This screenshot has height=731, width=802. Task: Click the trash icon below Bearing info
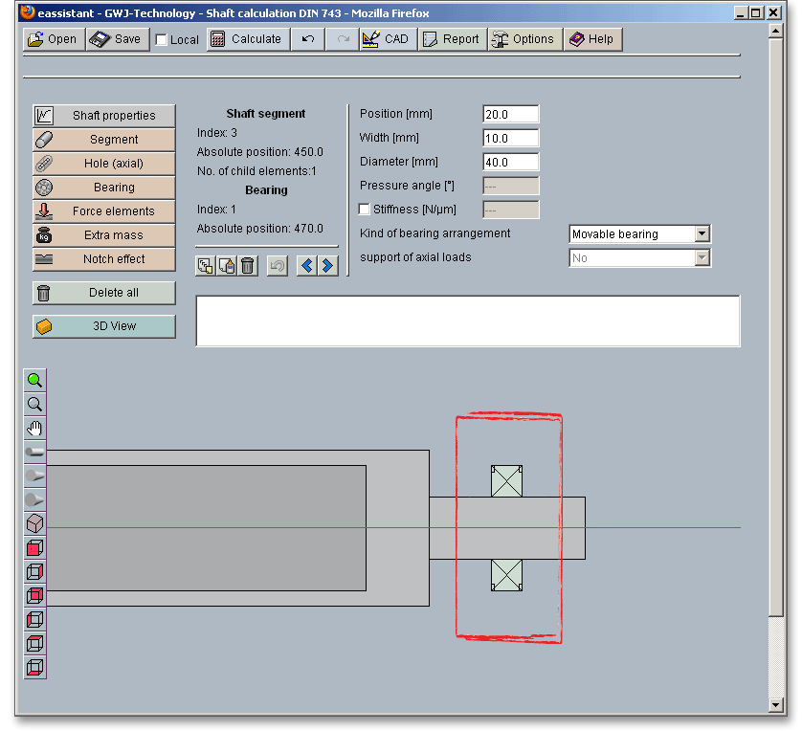(x=248, y=265)
